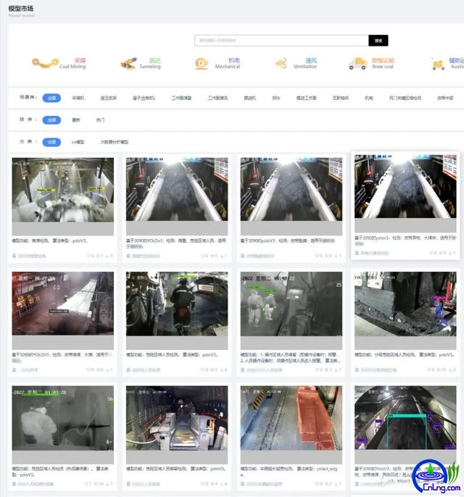Open the Tunneling category icon
Viewport: 464px width, 497px height.
[x=128, y=63]
